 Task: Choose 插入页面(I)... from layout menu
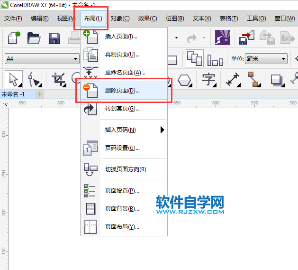click(x=124, y=37)
